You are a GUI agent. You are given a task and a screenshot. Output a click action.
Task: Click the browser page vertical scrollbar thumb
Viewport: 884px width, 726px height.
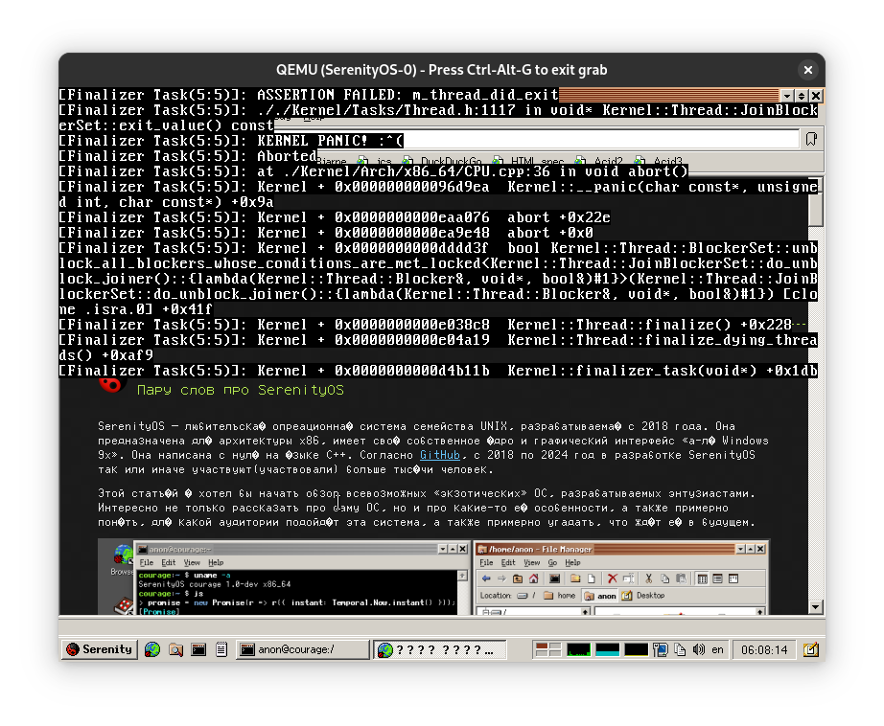[x=815, y=209]
